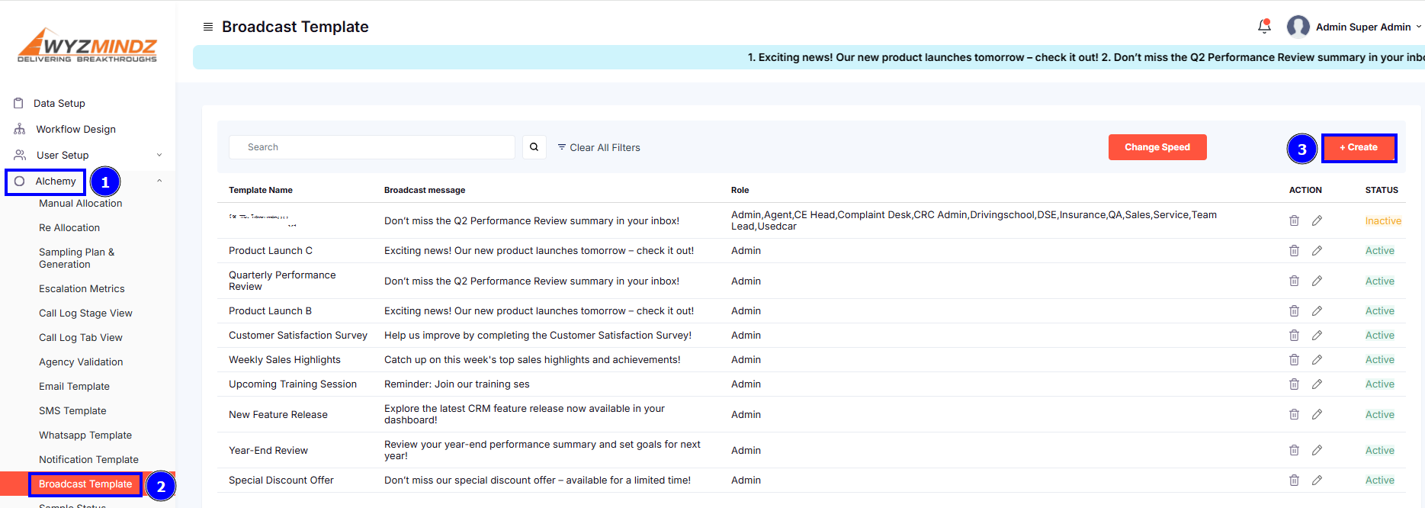Click into the Search input field

coord(372,147)
